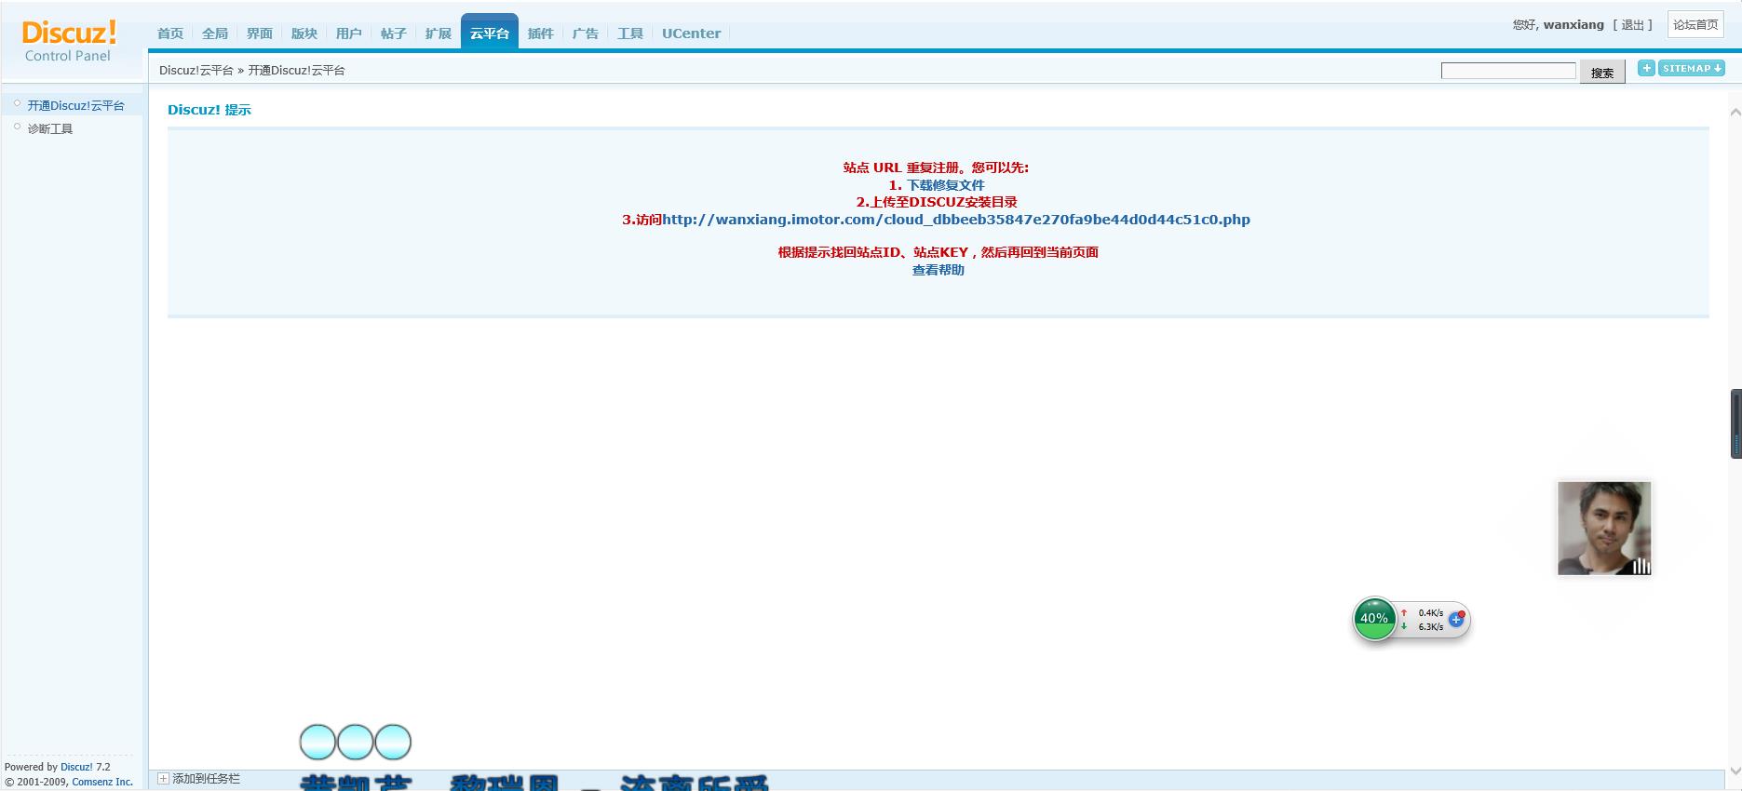Open the 扩展 menu tab
Image resolution: width=1742 pixels, height=791 pixels.
tap(439, 34)
